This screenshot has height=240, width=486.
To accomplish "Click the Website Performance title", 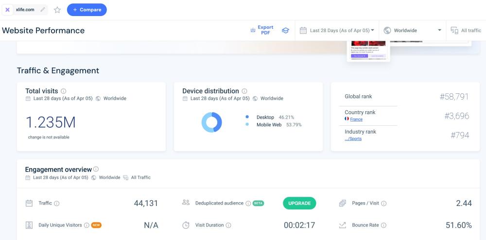I will point(43,30).
